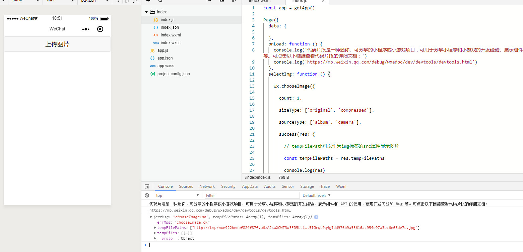Switch to the Network tab
The image size is (523, 252).
(x=207, y=186)
